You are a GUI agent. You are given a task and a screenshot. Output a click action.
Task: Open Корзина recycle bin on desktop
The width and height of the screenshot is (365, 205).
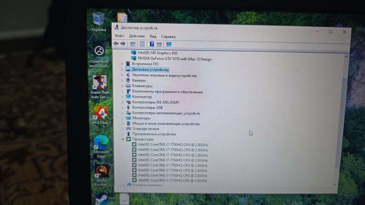[x=99, y=22]
